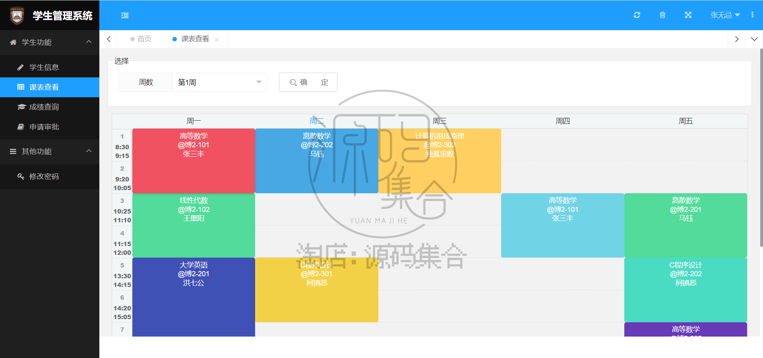763x358 pixels.
Task: Open 申请审批 in sidebar
Action: coord(50,127)
